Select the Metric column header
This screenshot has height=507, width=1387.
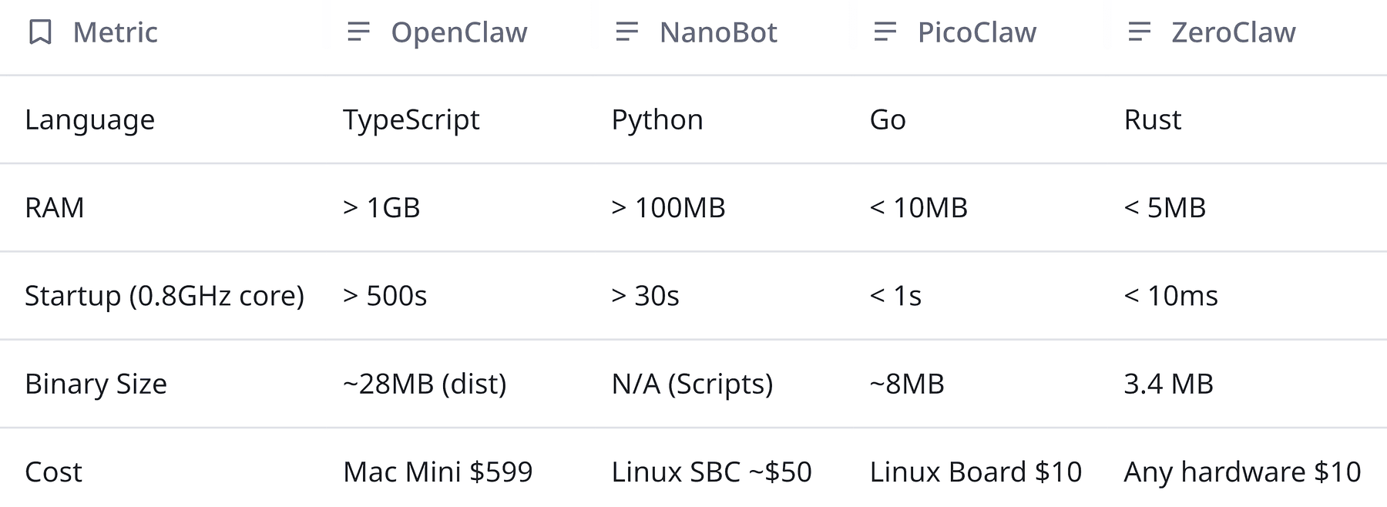[x=115, y=32]
